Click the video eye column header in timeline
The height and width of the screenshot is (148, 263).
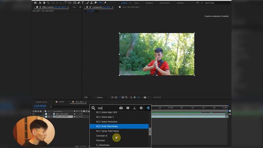[34, 111]
